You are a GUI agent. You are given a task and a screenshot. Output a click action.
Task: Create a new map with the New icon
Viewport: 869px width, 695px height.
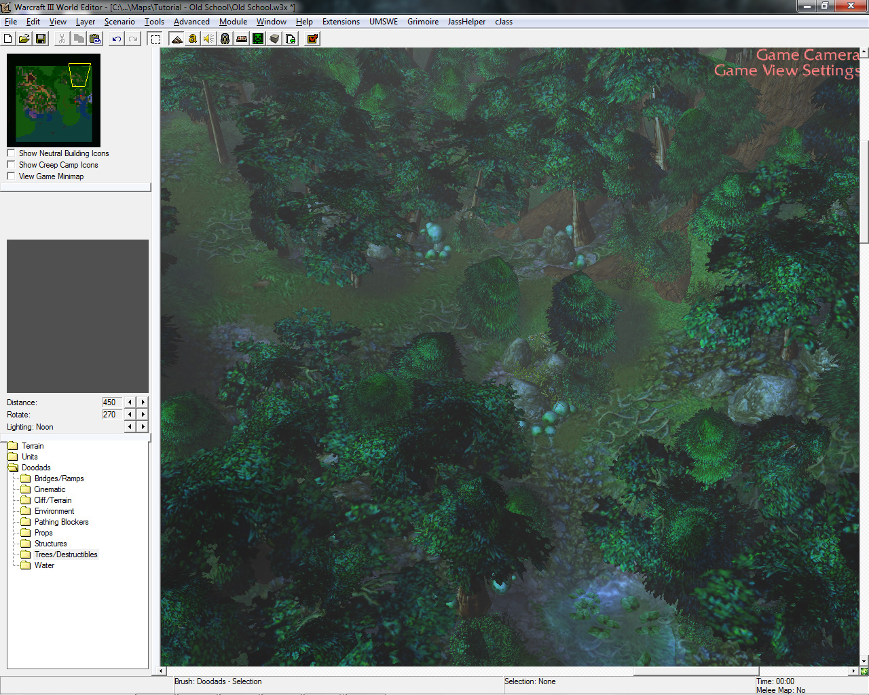tap(8, 39)
